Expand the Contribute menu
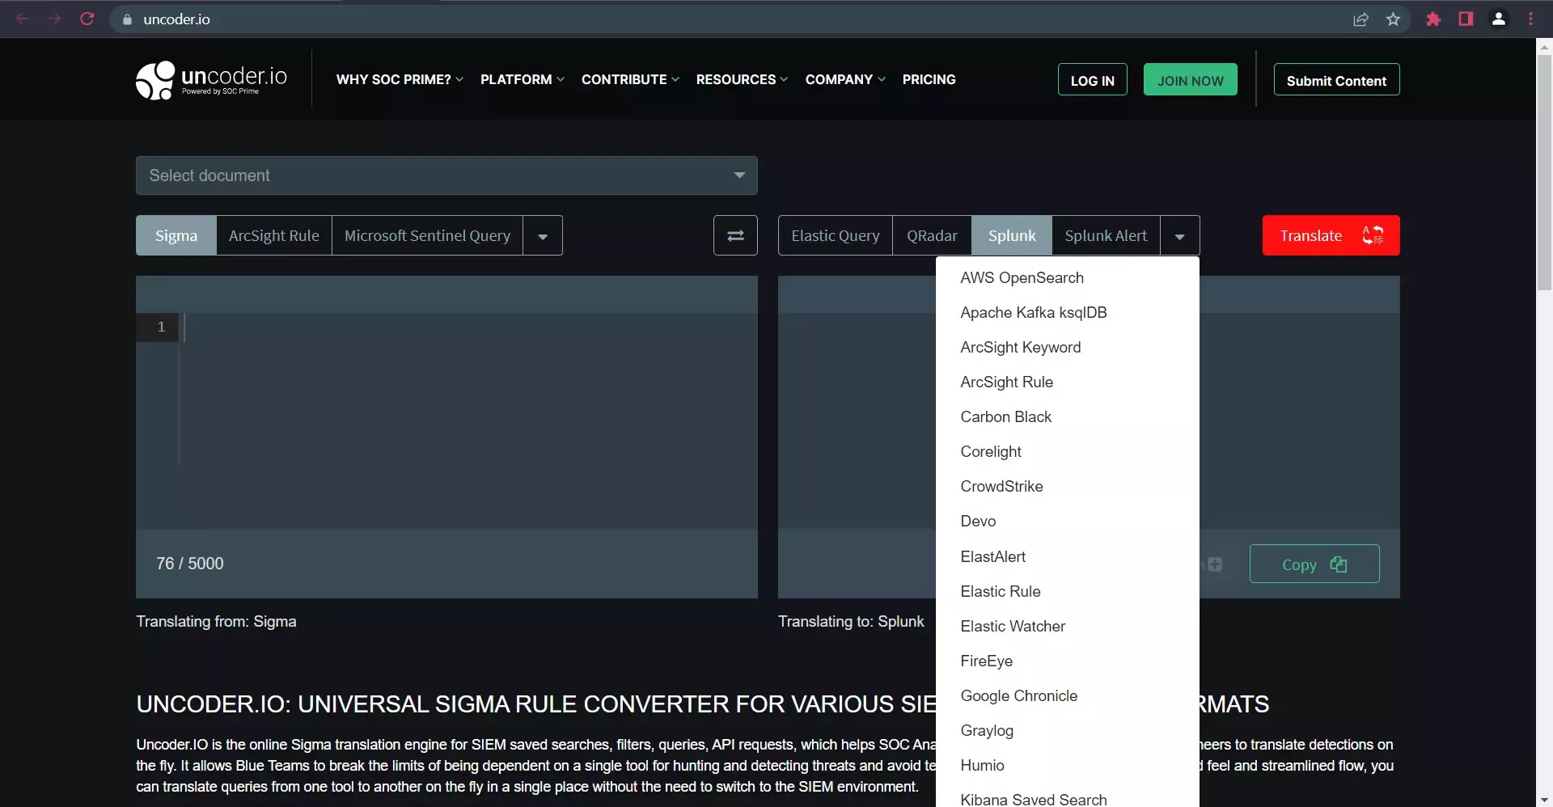This screenshot has height=807, width=1553. (x=630, y=79)
